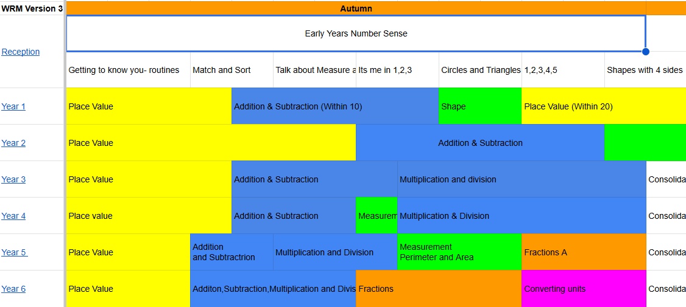This screenshot has height=307, width=686.
Task: Click the selection fill handle dot
Action: pyautogui.click(x=646, y=52)
